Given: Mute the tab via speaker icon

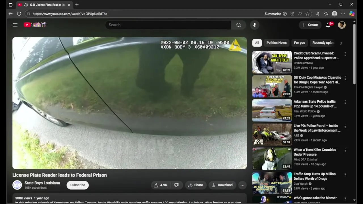Looking at the screenshot, I should pyautogui.click(x=26, y=5).
